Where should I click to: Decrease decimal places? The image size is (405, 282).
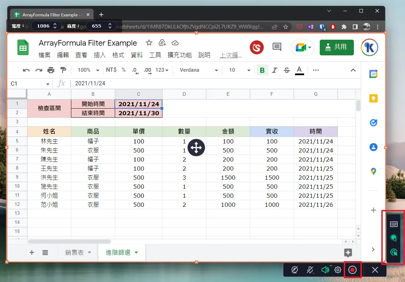pyautogui.click(x=135, y=70)
